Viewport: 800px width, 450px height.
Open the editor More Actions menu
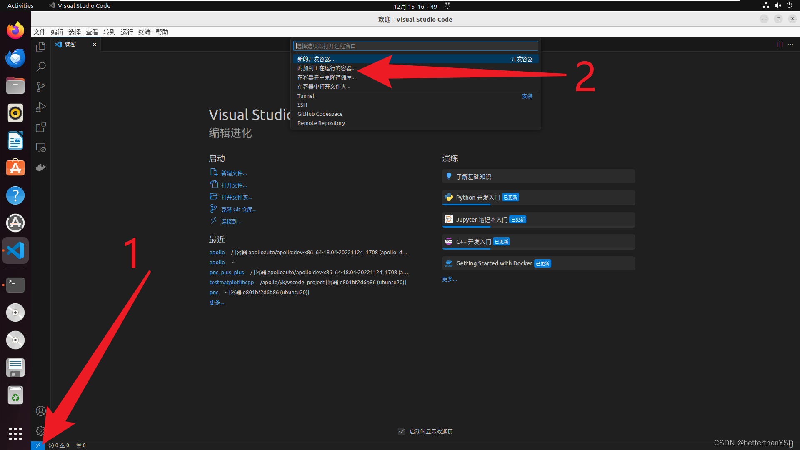coord(790,44)
